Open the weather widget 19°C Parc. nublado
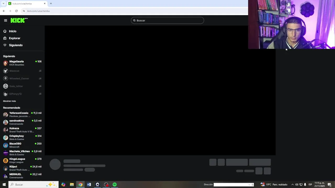The width and height of the screenshot is (335, 188). point(274,185)
